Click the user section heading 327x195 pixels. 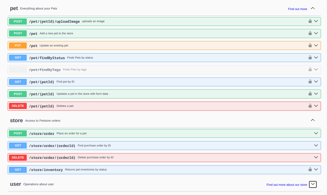(16, 184)
